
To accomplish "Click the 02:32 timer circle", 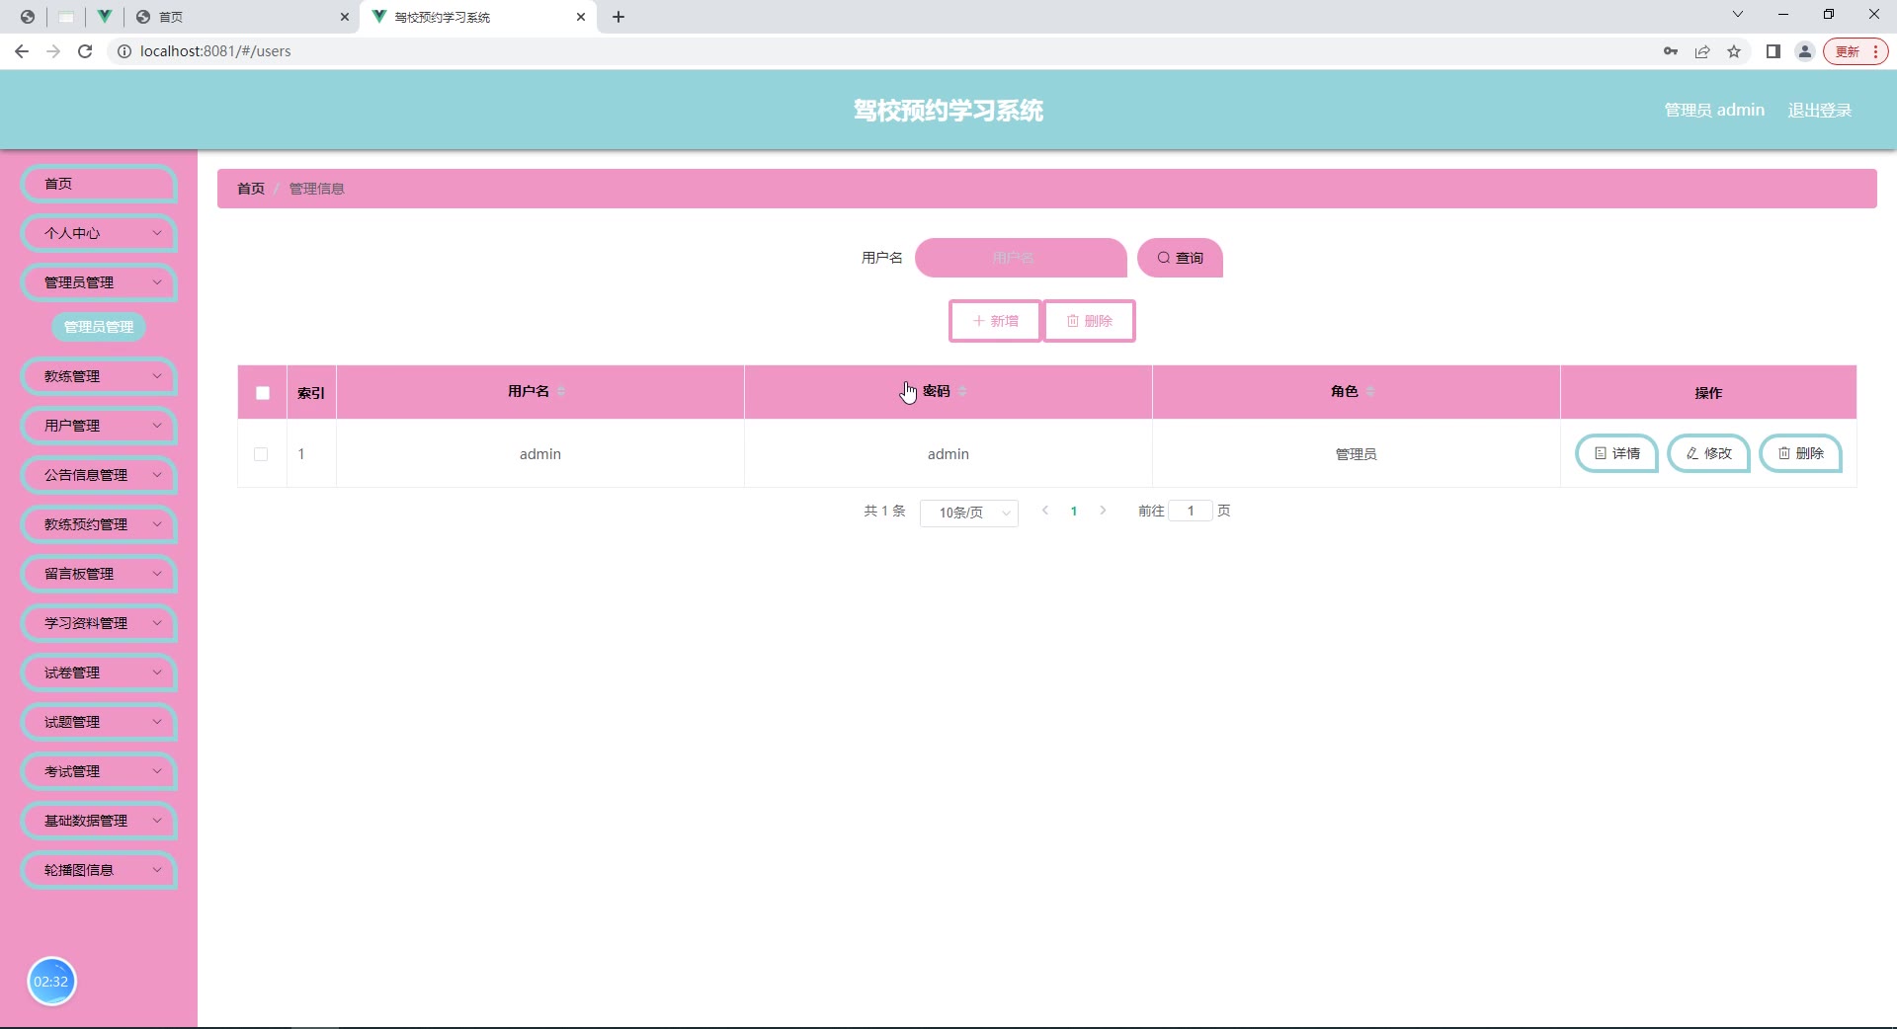I will point(51,982).
